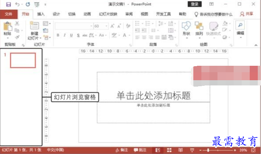Increase the font size
This screenshot has width=261, height=154.
click(x=112, y=26)
